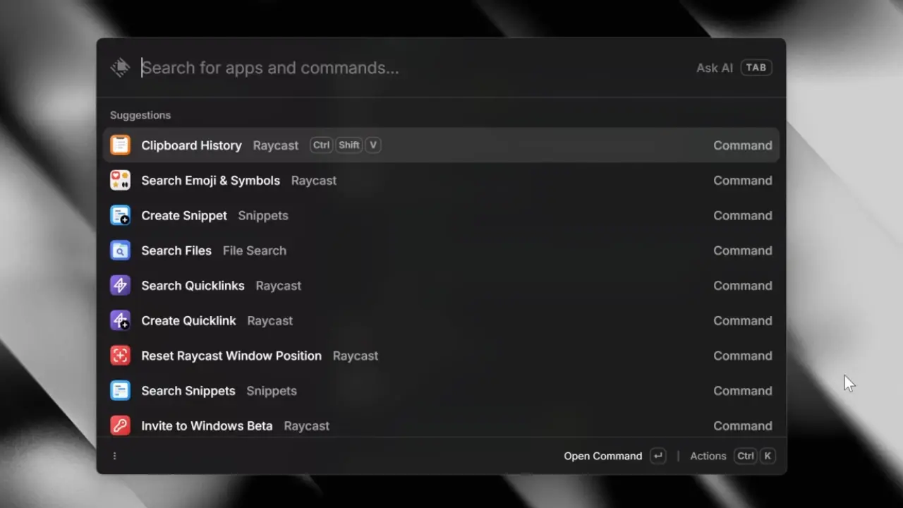Click the Create Snippet icon
This screenshot has width=903, height=508.
120,215
